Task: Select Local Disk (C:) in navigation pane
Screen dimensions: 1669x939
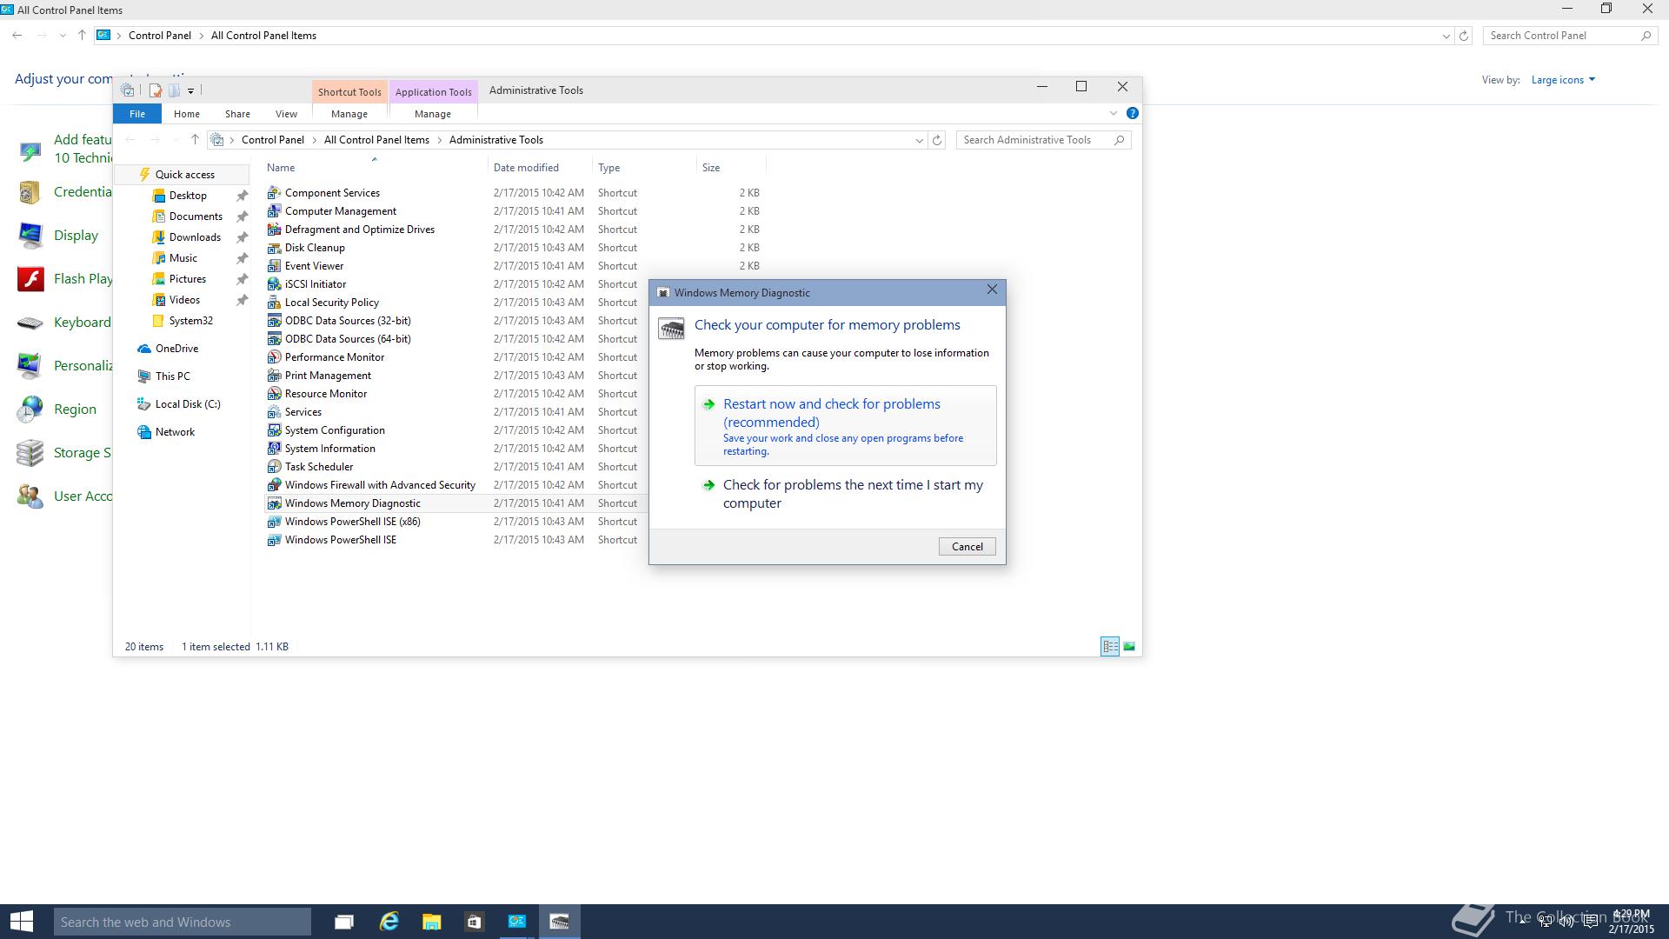Action: click(188, 404)
